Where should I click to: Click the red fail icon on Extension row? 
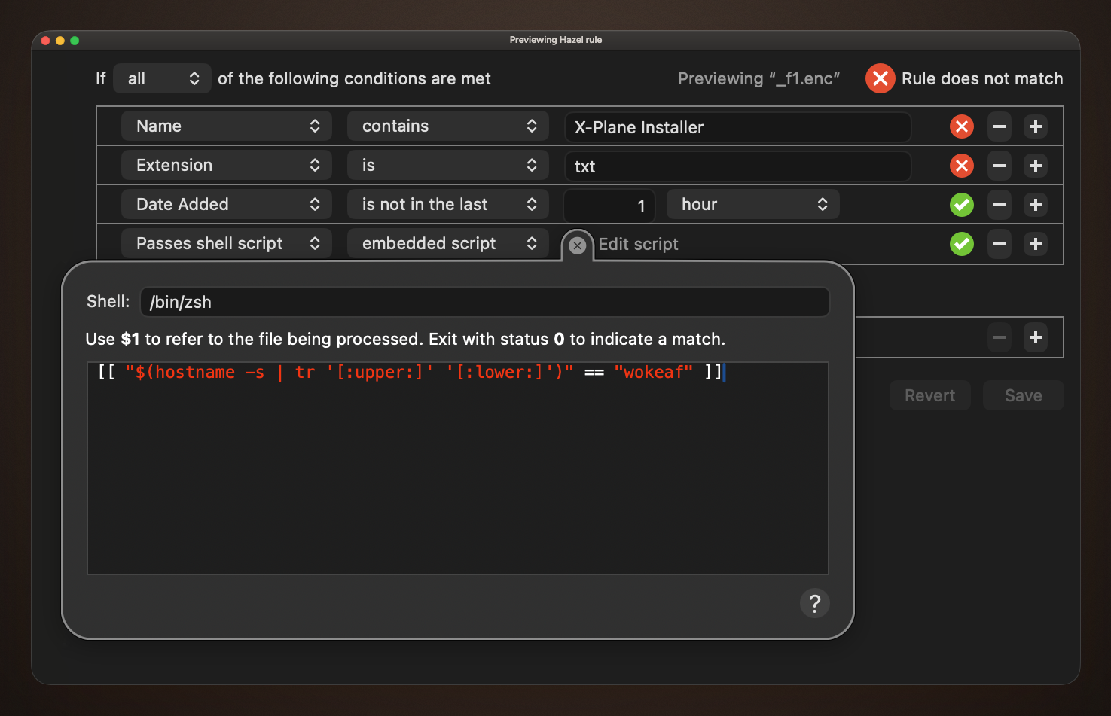962,166
